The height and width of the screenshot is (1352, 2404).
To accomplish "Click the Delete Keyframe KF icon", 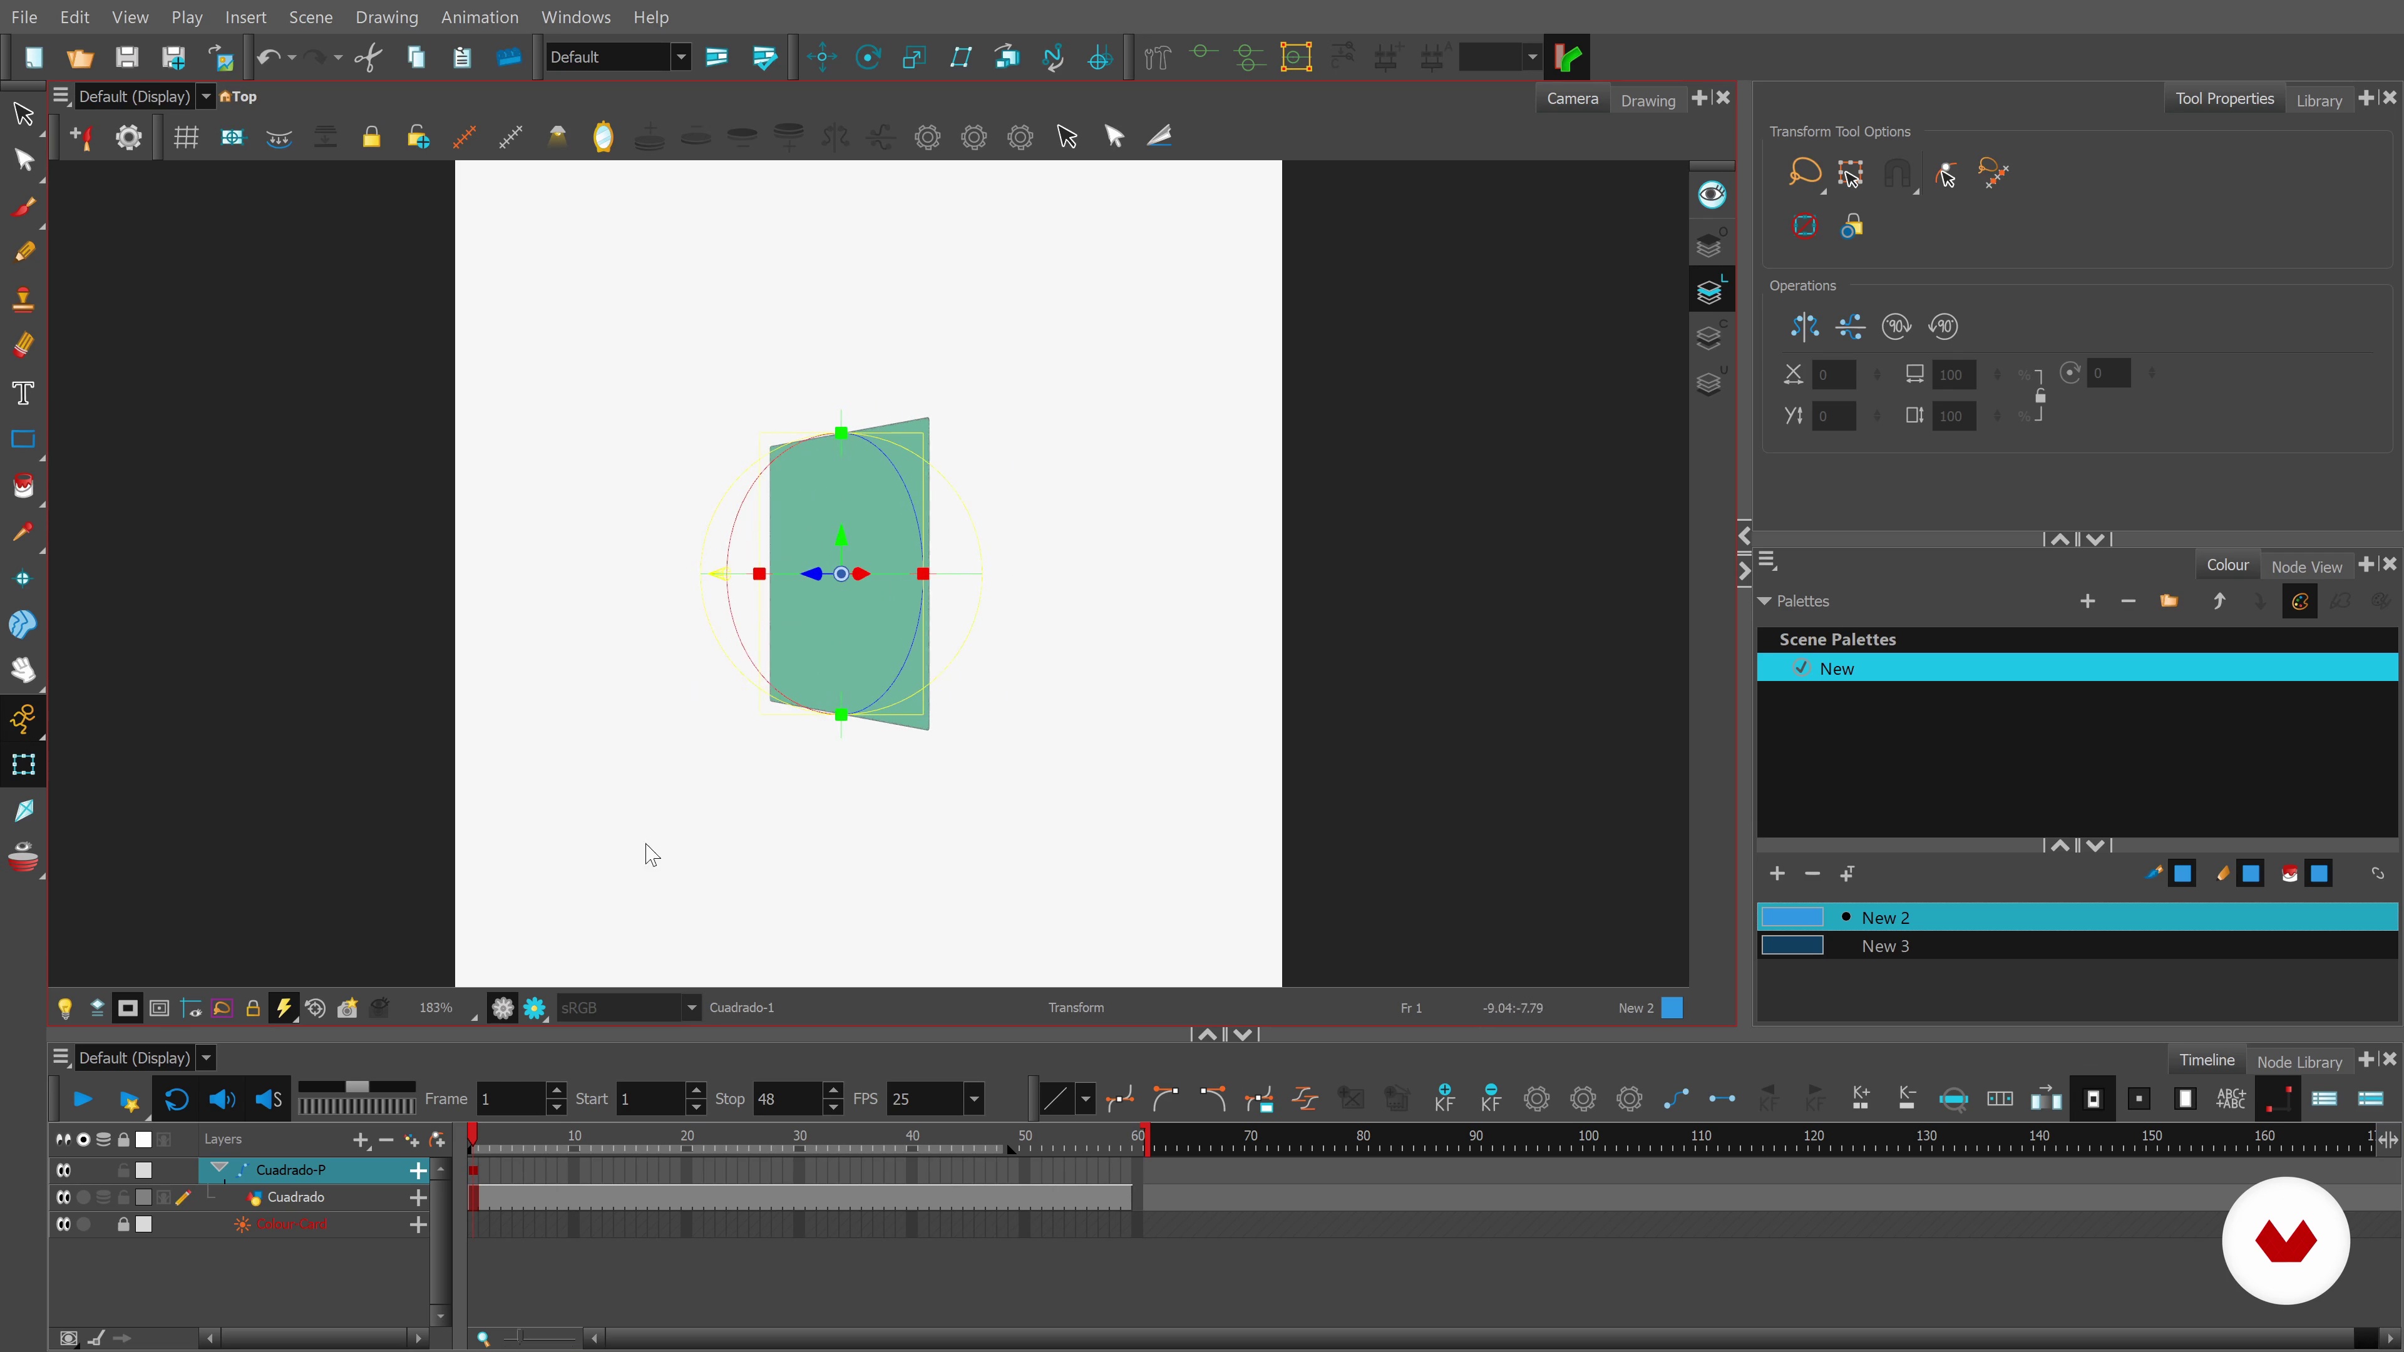I will click(1491, 1098).
